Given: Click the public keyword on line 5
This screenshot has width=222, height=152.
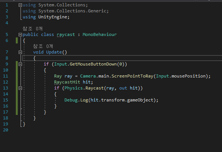Looking at the screenshot, I should (31, 35).
